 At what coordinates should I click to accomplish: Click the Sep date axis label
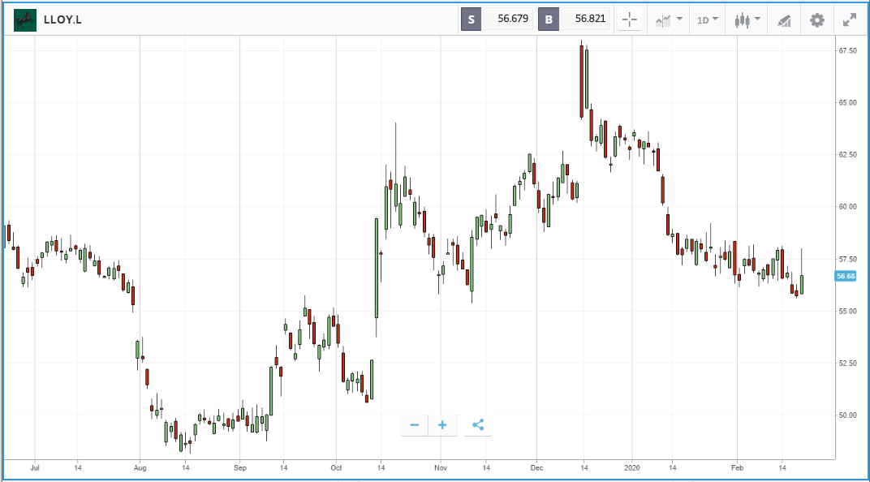coord(239,468)
